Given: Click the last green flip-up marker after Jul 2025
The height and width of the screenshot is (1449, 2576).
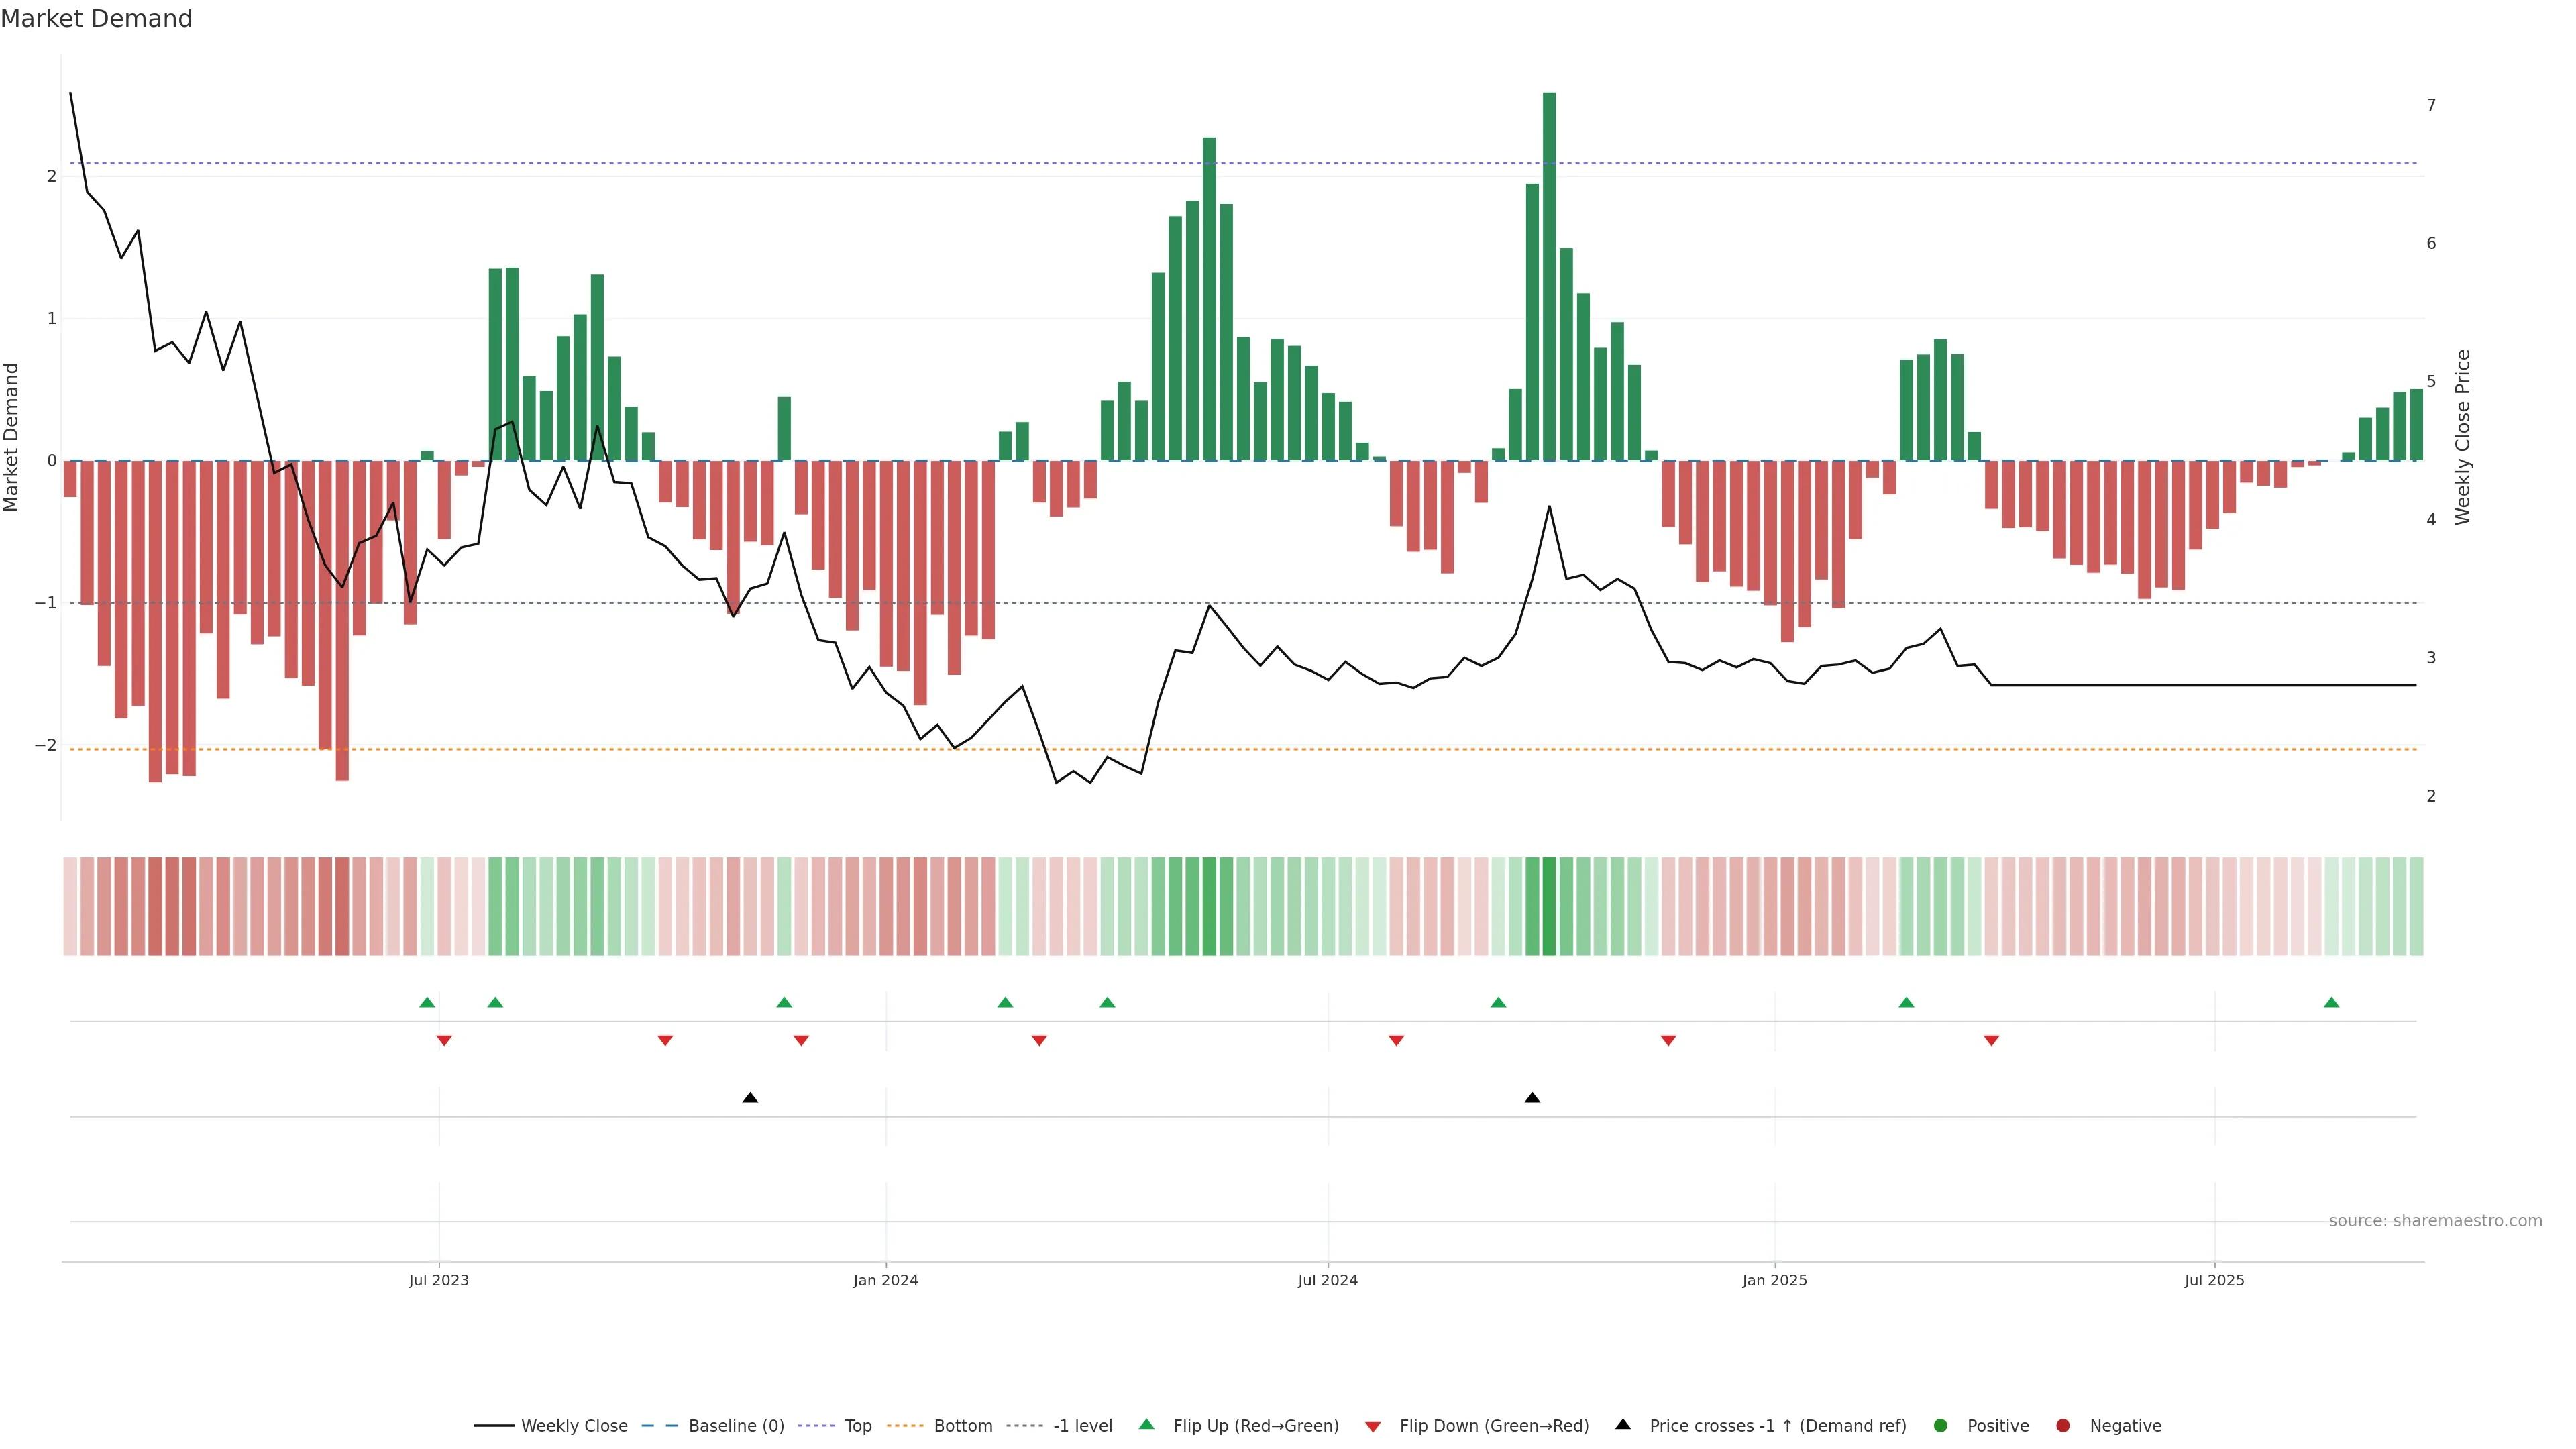Looking at the screenshot, I should [x=2331, y=1002].
